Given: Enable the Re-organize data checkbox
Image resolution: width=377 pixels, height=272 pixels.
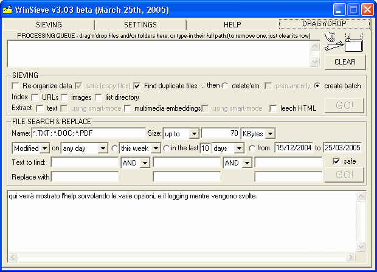Looking at the screenshot, I should click(x=16, y=86).
